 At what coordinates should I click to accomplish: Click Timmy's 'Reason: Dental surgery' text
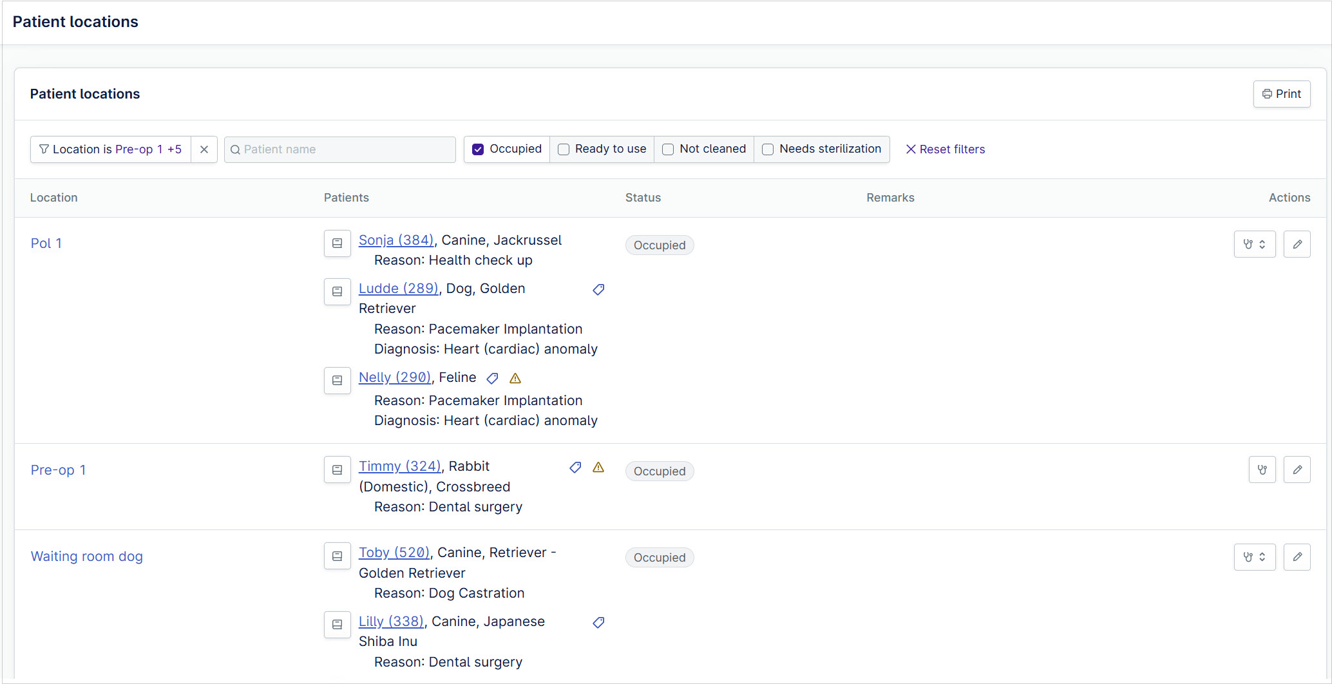click(x=448, y=507)
